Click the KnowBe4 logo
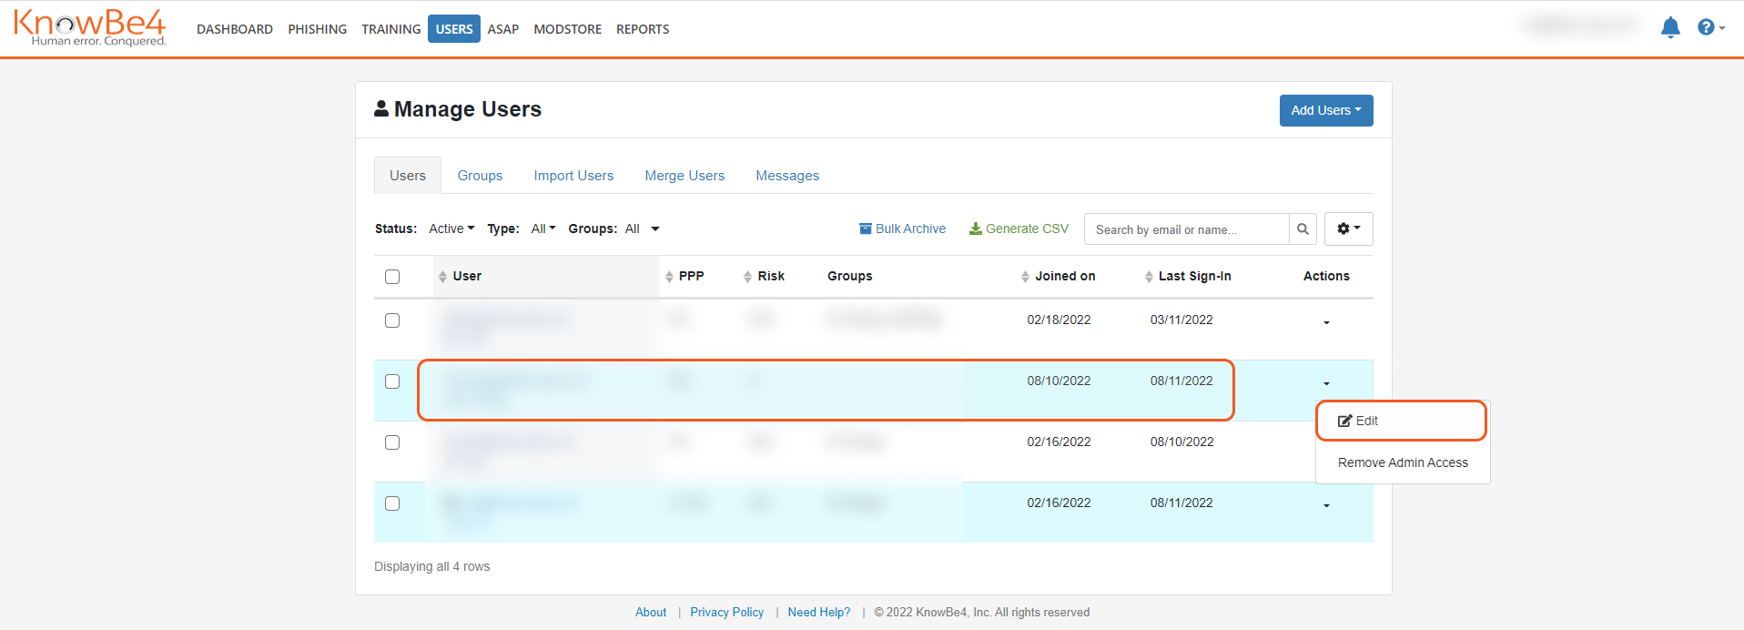1744x630 pixels. tap(89, 28)
